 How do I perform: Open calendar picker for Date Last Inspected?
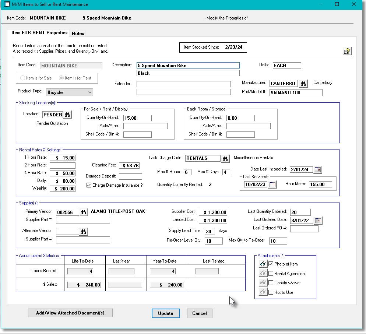pyautogui.click(x=318, y=170)
